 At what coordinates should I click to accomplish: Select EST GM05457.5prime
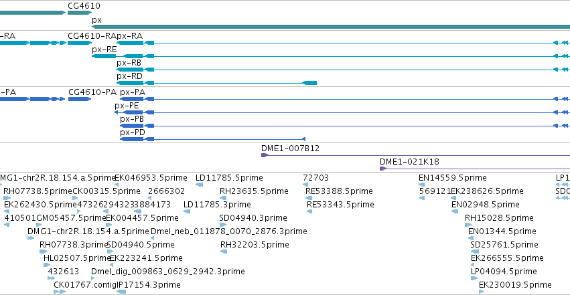71,218
